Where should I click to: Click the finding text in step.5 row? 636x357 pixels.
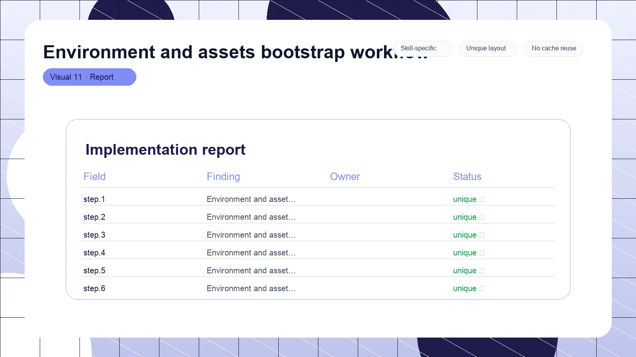tap(251, 271)
